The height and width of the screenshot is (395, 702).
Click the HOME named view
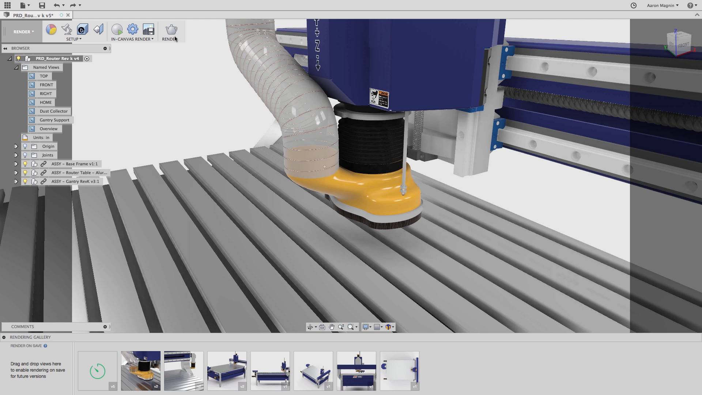(46, 102)
